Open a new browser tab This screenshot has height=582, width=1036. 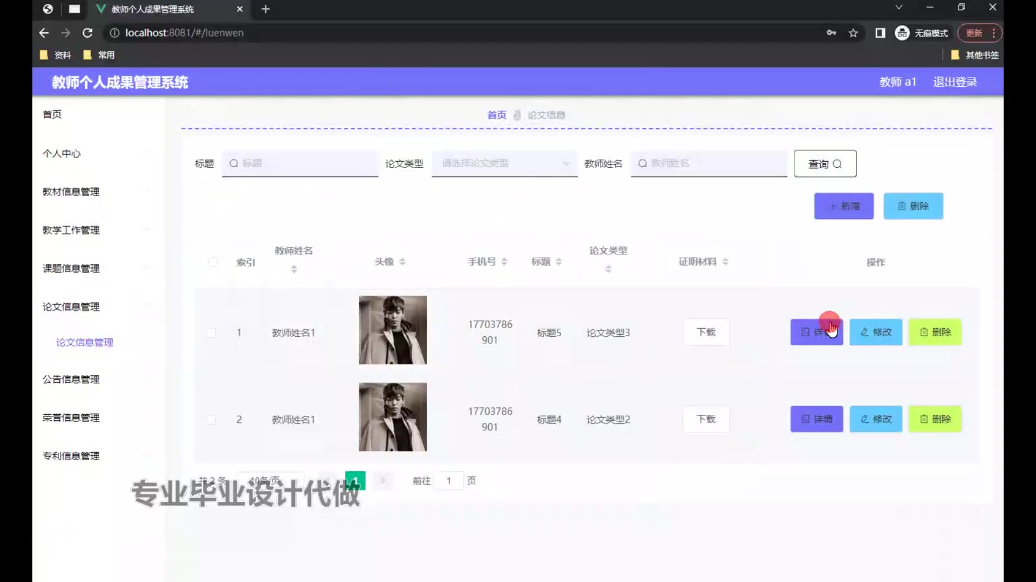pos(265,9)
